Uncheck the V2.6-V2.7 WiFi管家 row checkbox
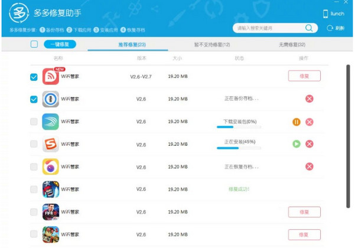 coord(34,77)
